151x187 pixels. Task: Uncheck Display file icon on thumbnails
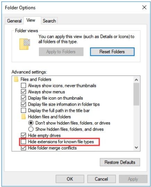24,98
